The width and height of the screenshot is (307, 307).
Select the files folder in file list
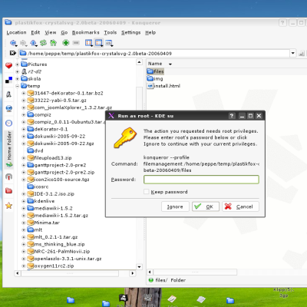[x=156, y=71]
